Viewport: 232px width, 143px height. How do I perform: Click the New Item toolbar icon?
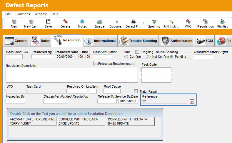[x=31, y=21]
